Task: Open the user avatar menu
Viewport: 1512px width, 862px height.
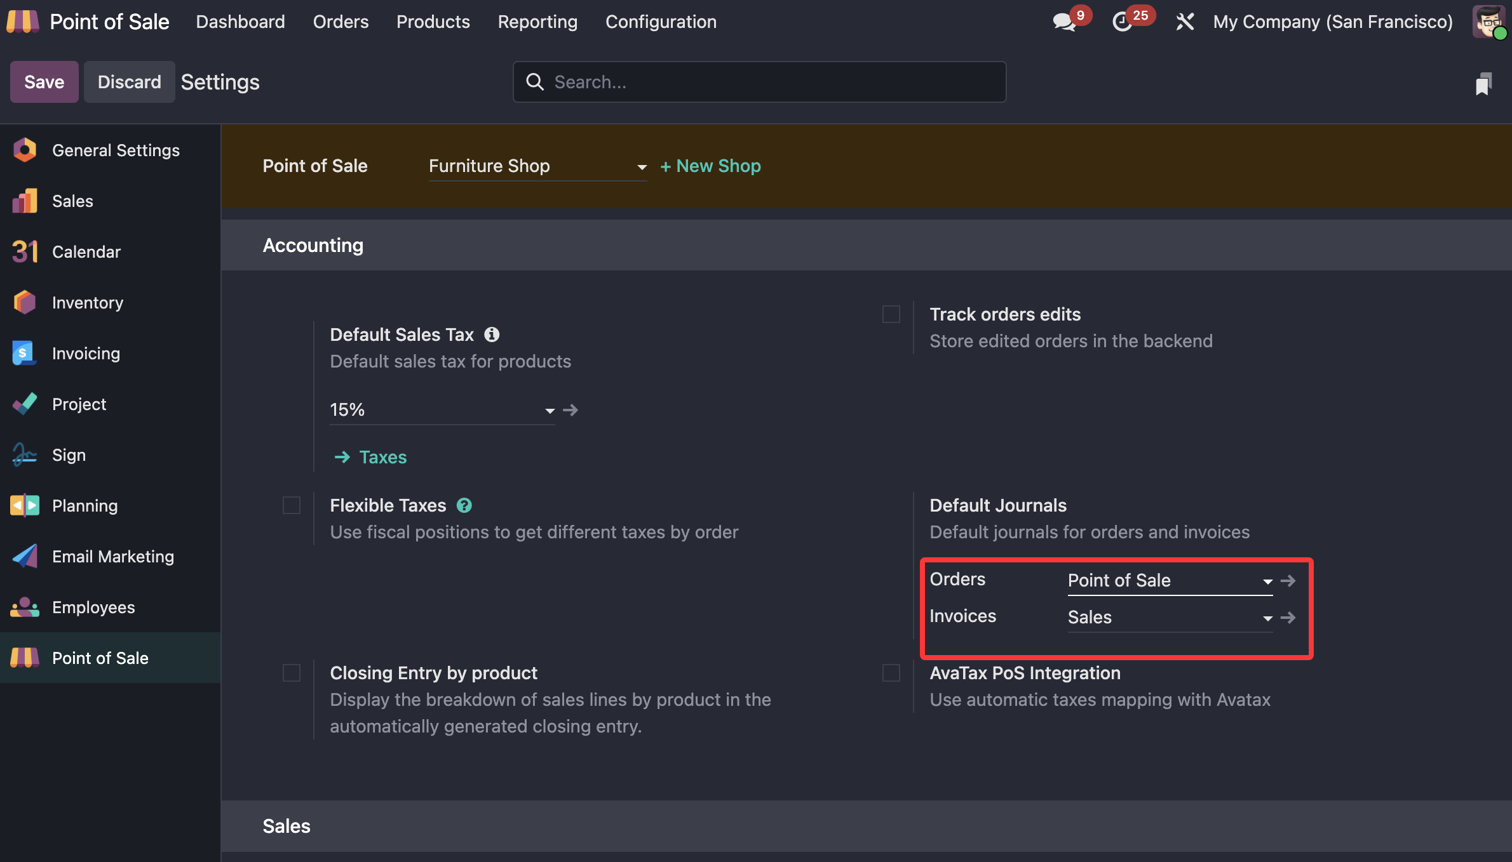Action: point(1488,22)
